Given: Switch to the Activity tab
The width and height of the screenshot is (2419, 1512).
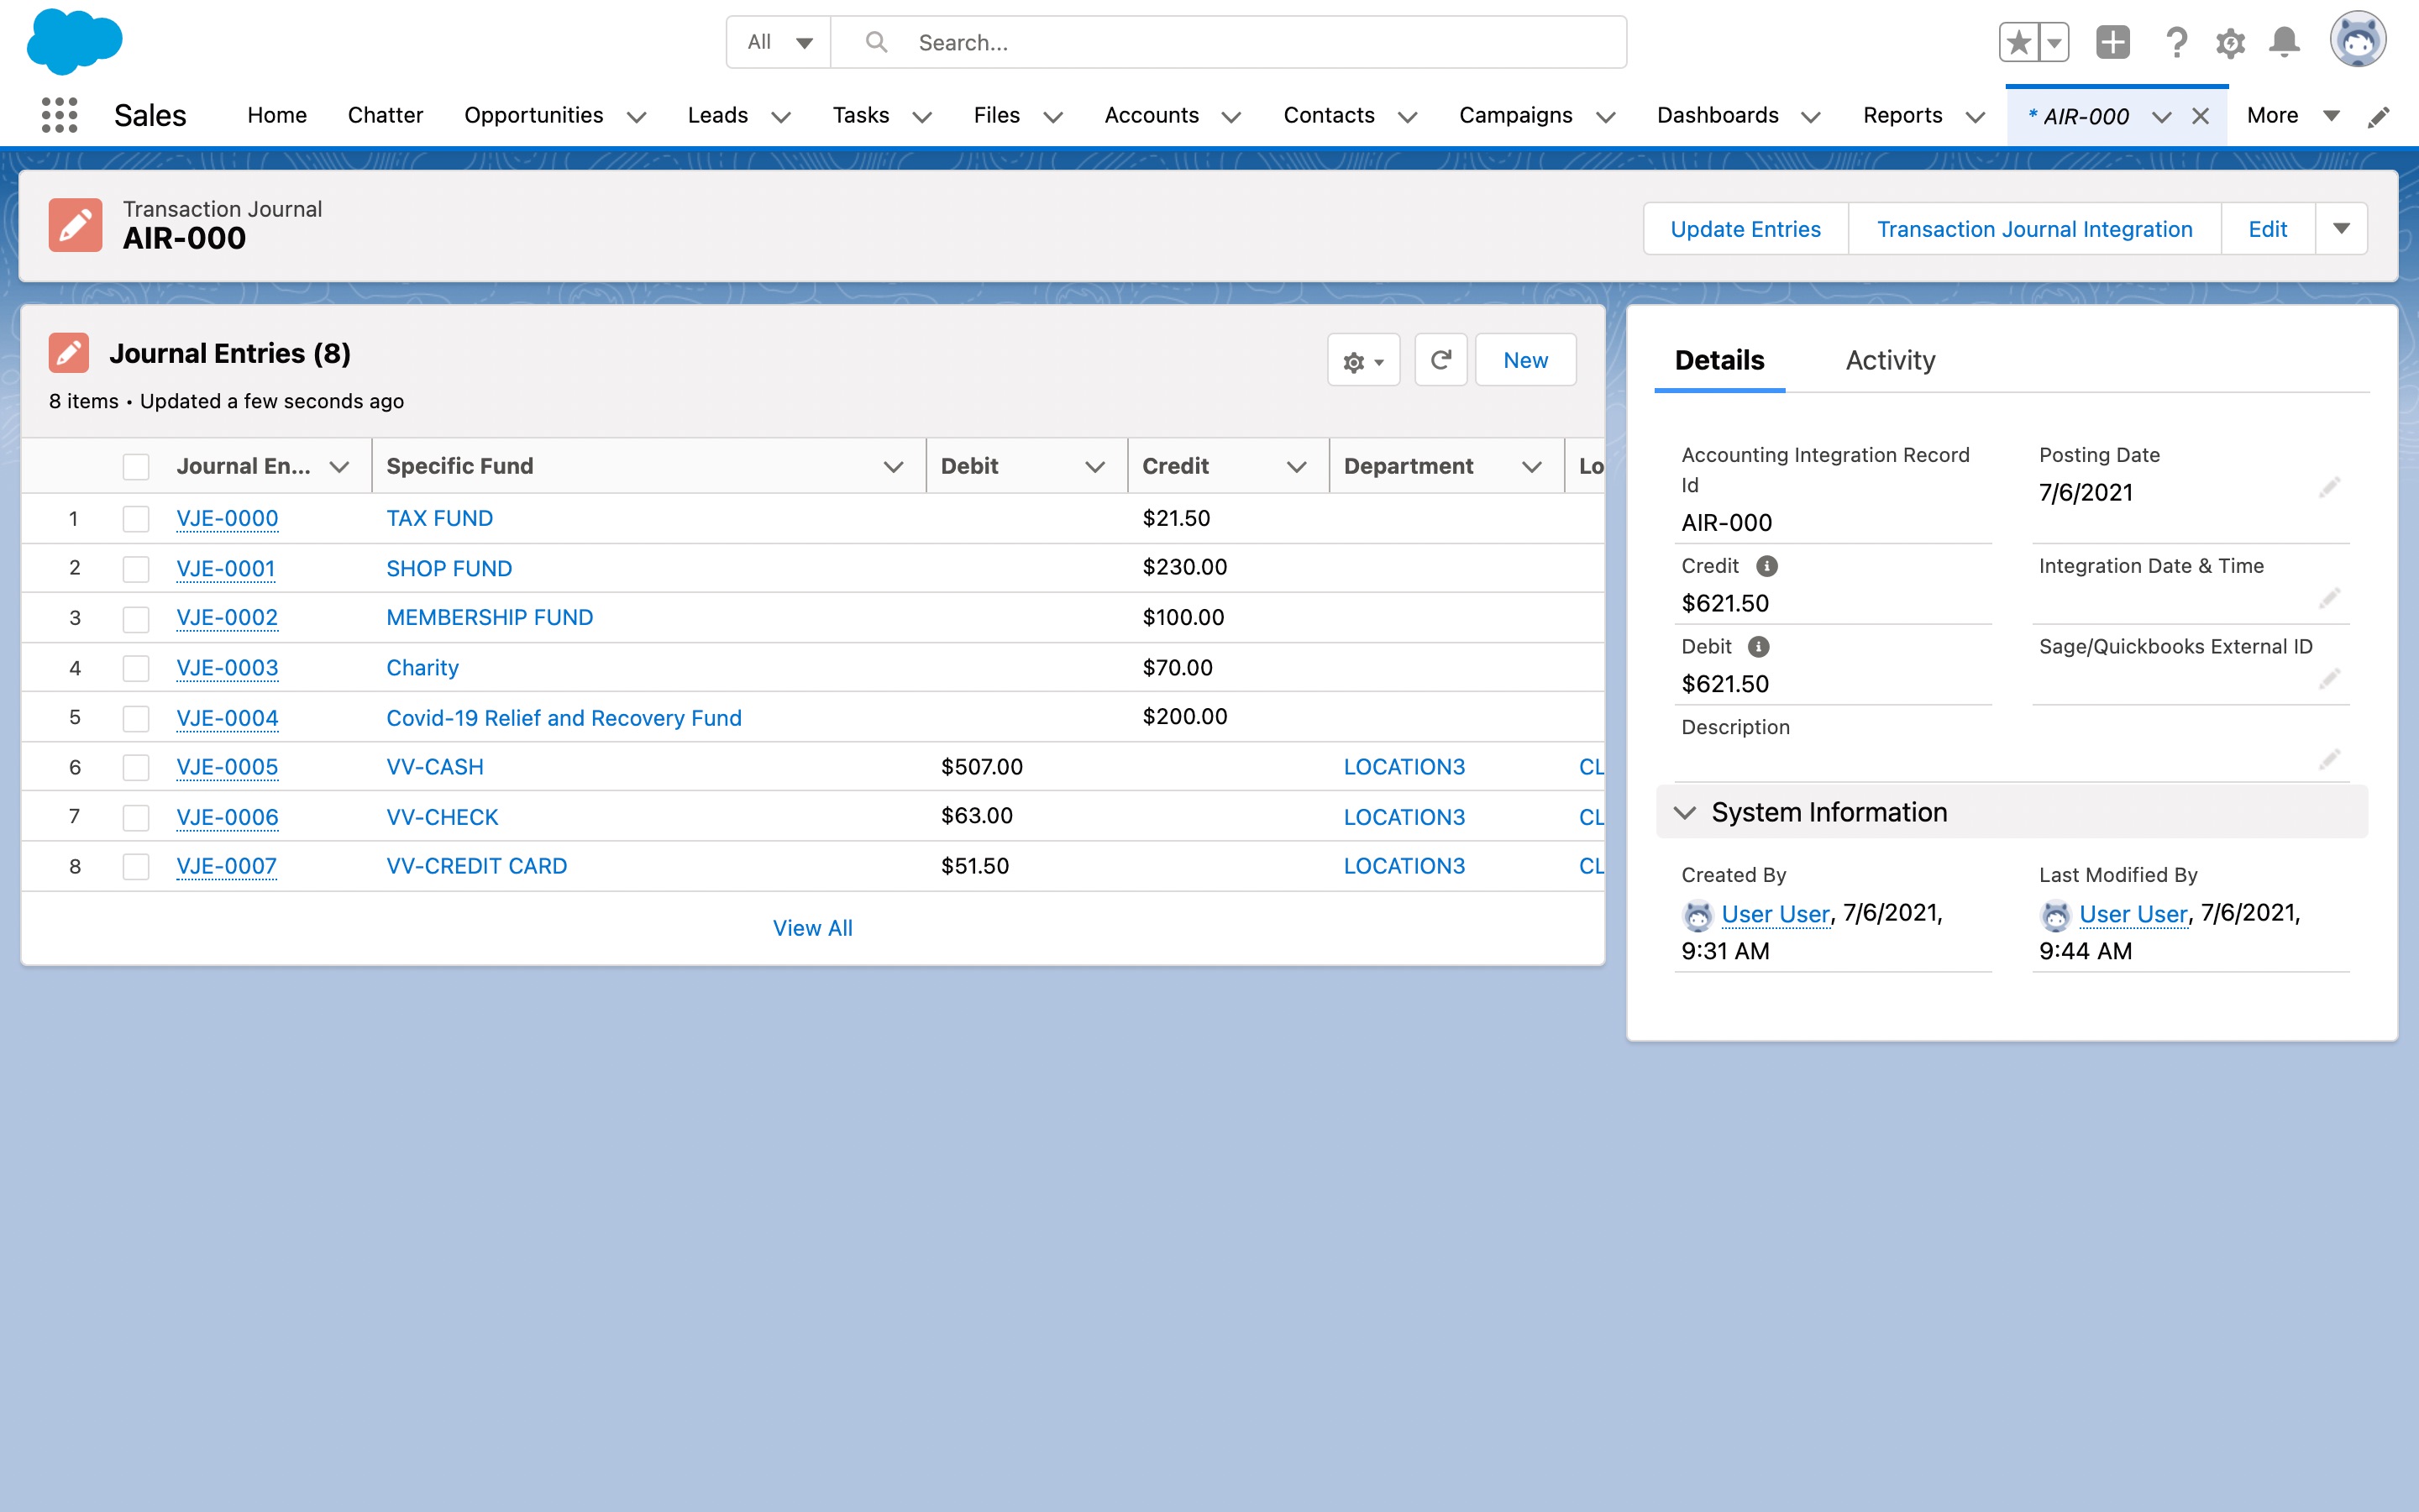Looking at the screenshot, I should pos(1889,360).
